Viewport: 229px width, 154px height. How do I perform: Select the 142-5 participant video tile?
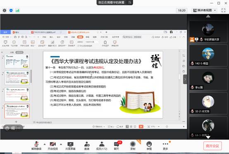pos(208,55)
